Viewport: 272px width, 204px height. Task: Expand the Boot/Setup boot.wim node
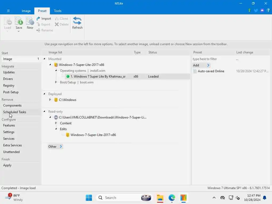point(56,82)
